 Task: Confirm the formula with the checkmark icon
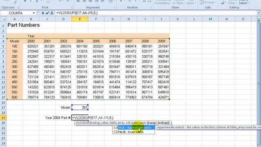point(47,13)
